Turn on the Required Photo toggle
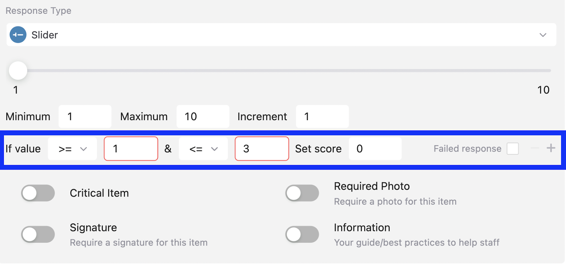 click(x=302, y=193)
